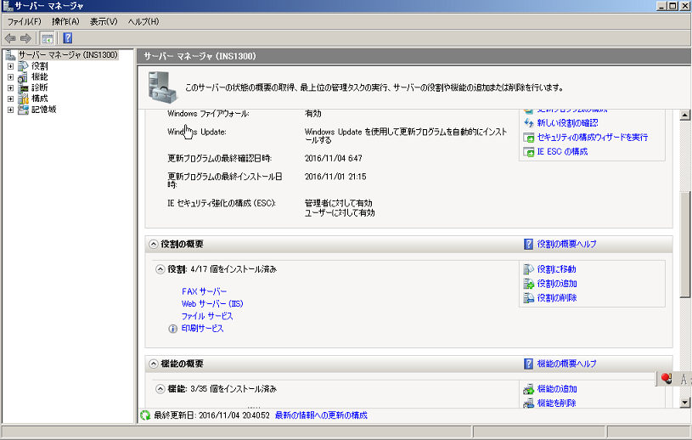This screenshot has height=440, width=692.
Task: Click the icon beside 機能の追加
Action: pyautogui.click(x=529, y=389)
